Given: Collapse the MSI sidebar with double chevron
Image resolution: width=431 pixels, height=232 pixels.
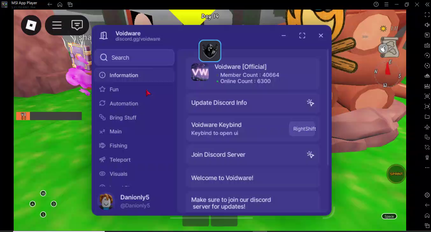Looking at the screenshot, I should (427, 4).
